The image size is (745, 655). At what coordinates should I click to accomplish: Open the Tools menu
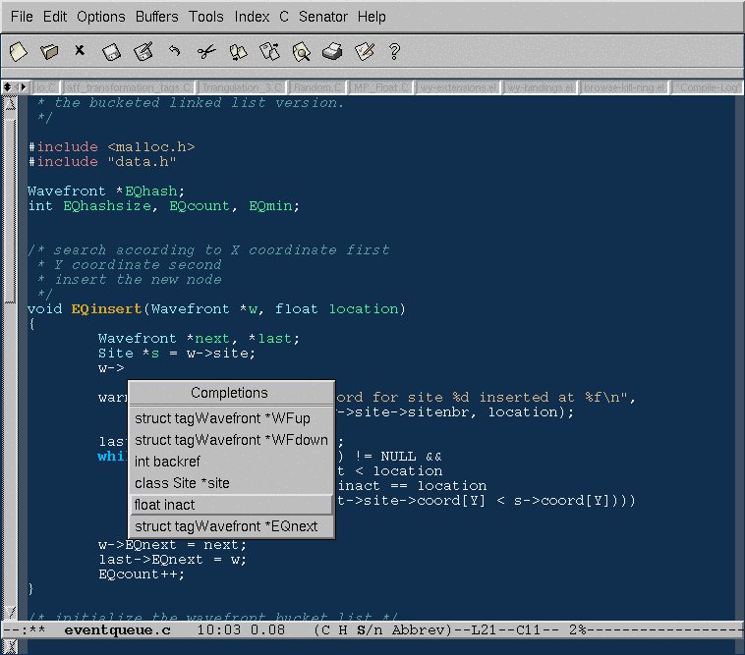coord(206,17)
